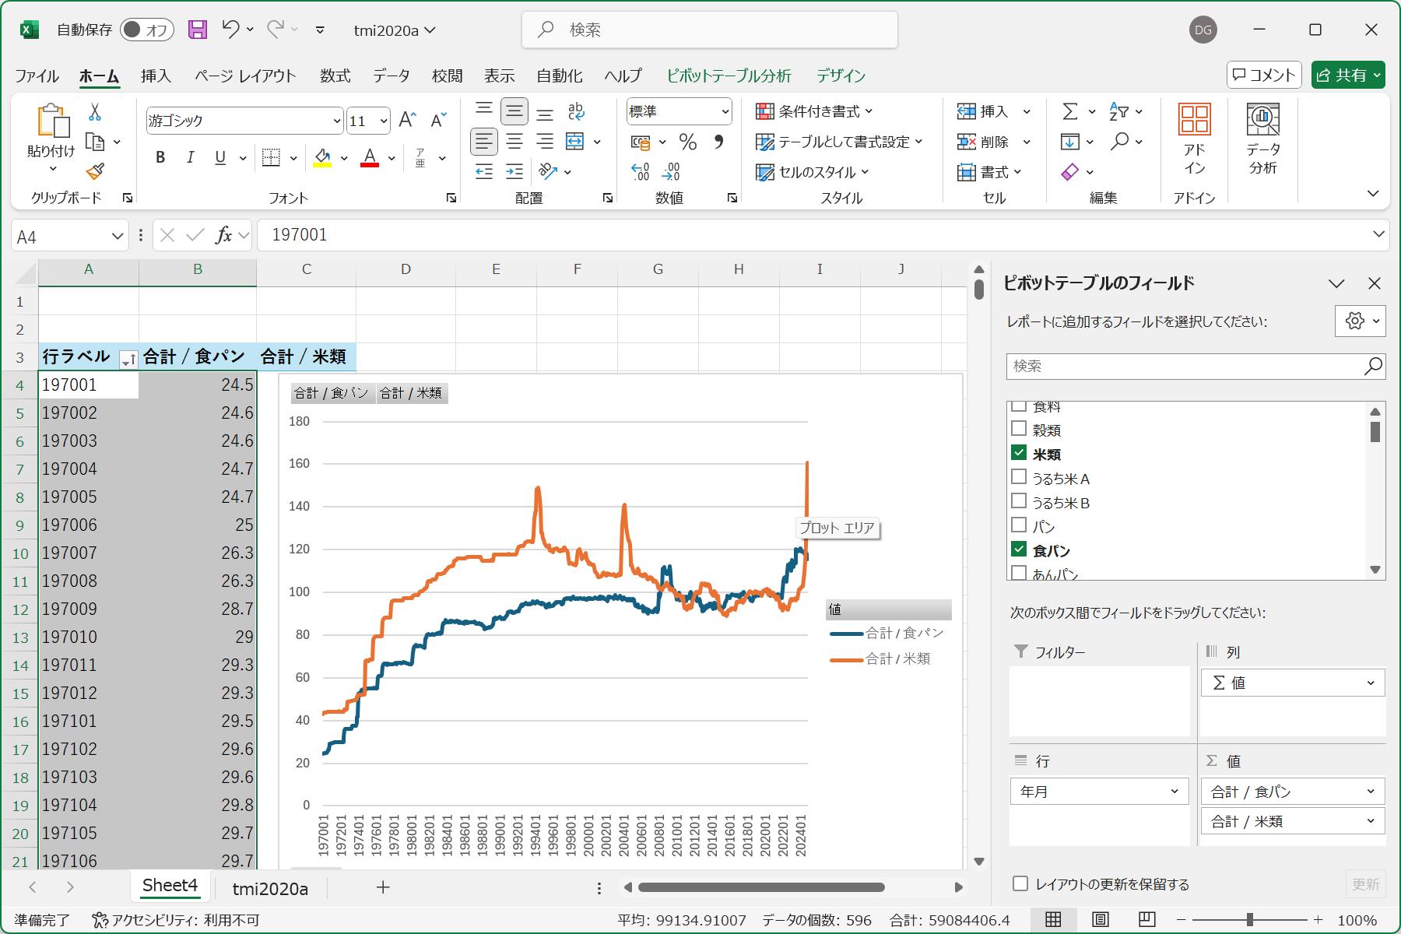This screenshot has height=934, width=1401.
Task: Switch to Page Layout view in status bar
Action: [1100, 920]
